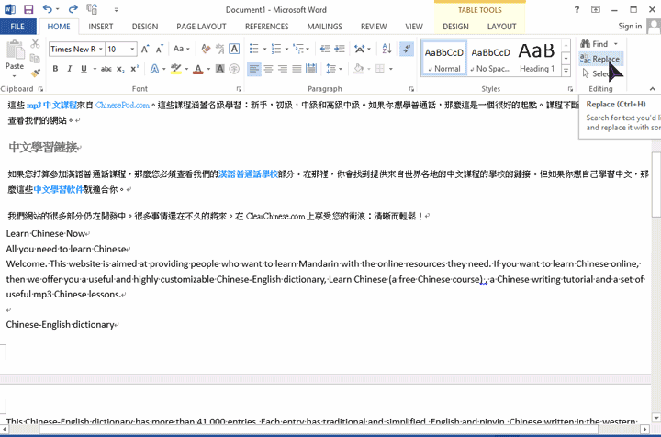This screenshot has width=661, height=437.
Task: Open the font name dropdown
Action: (101, 49)
